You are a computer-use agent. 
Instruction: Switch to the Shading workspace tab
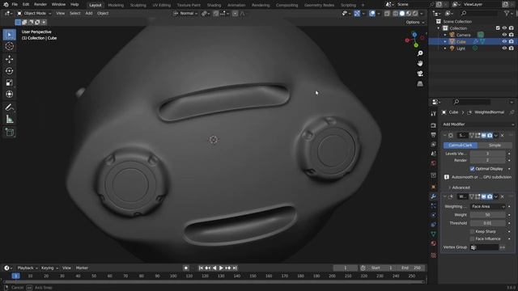(214, 5)
